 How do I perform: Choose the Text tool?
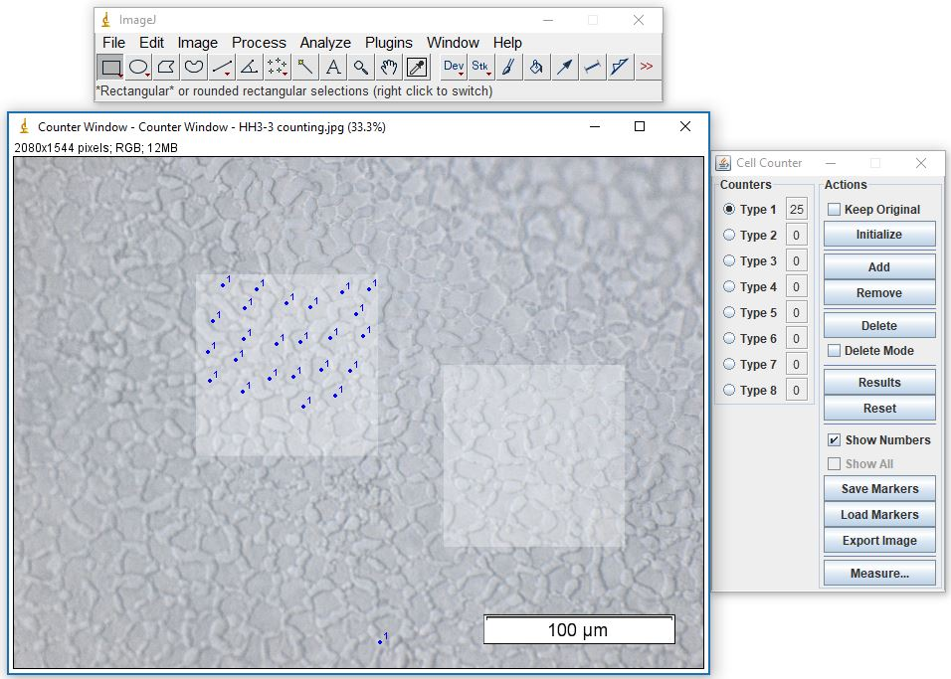pos(333,68)
